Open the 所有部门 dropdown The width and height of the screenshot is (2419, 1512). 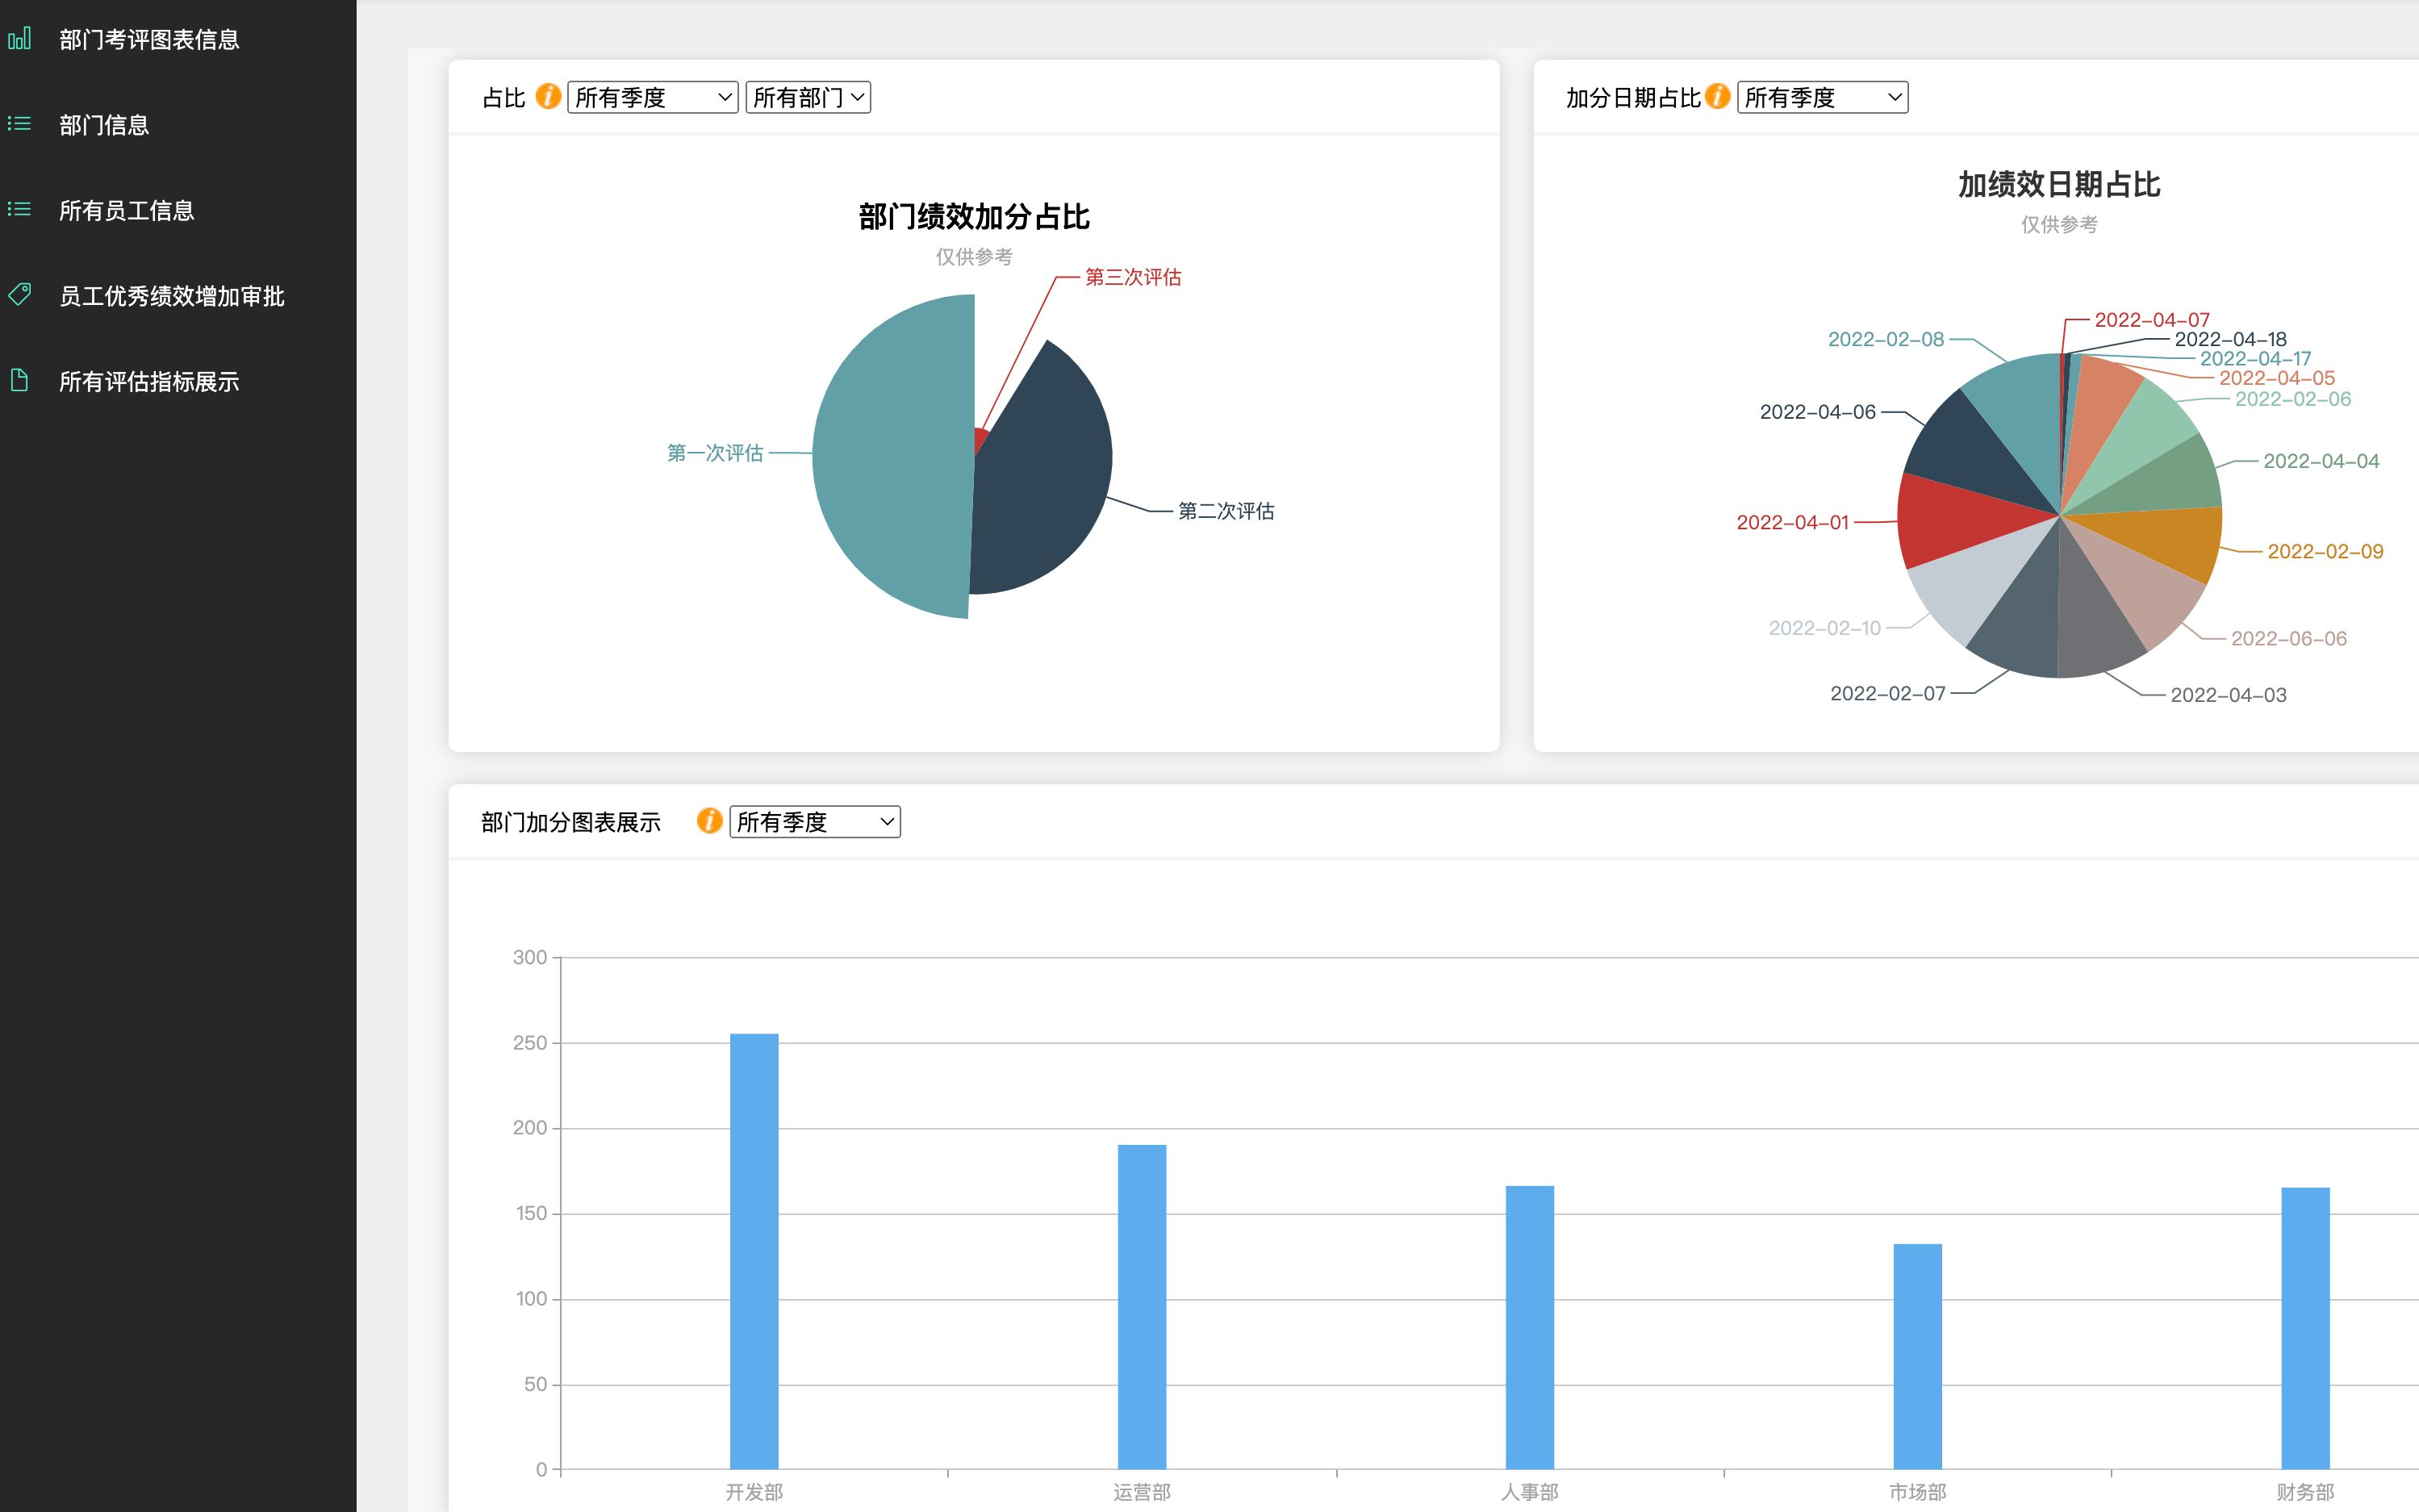(x=808, y=97)
